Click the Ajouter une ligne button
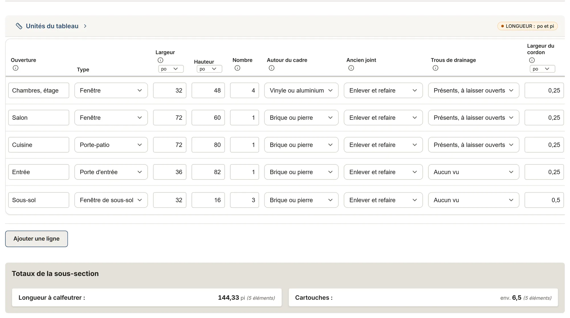 point(36,239)
